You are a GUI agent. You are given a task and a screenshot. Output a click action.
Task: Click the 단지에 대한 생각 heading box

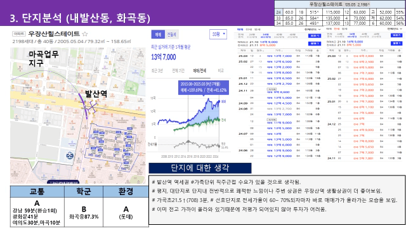point(200,168)
